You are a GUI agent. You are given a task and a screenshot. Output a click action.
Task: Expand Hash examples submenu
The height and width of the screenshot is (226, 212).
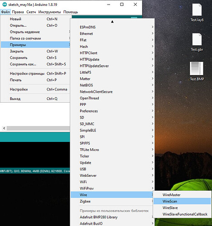pyautogui.click(x=112, y=47)
